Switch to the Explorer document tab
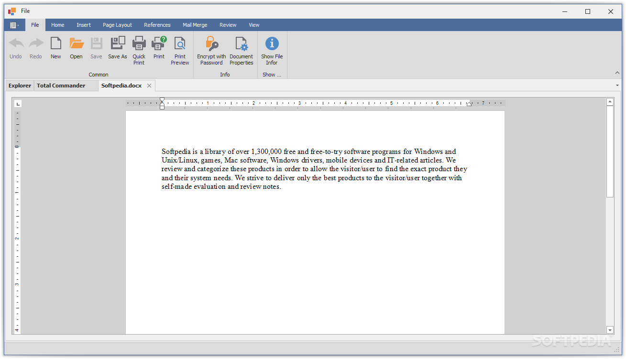 tap(20, 86)
